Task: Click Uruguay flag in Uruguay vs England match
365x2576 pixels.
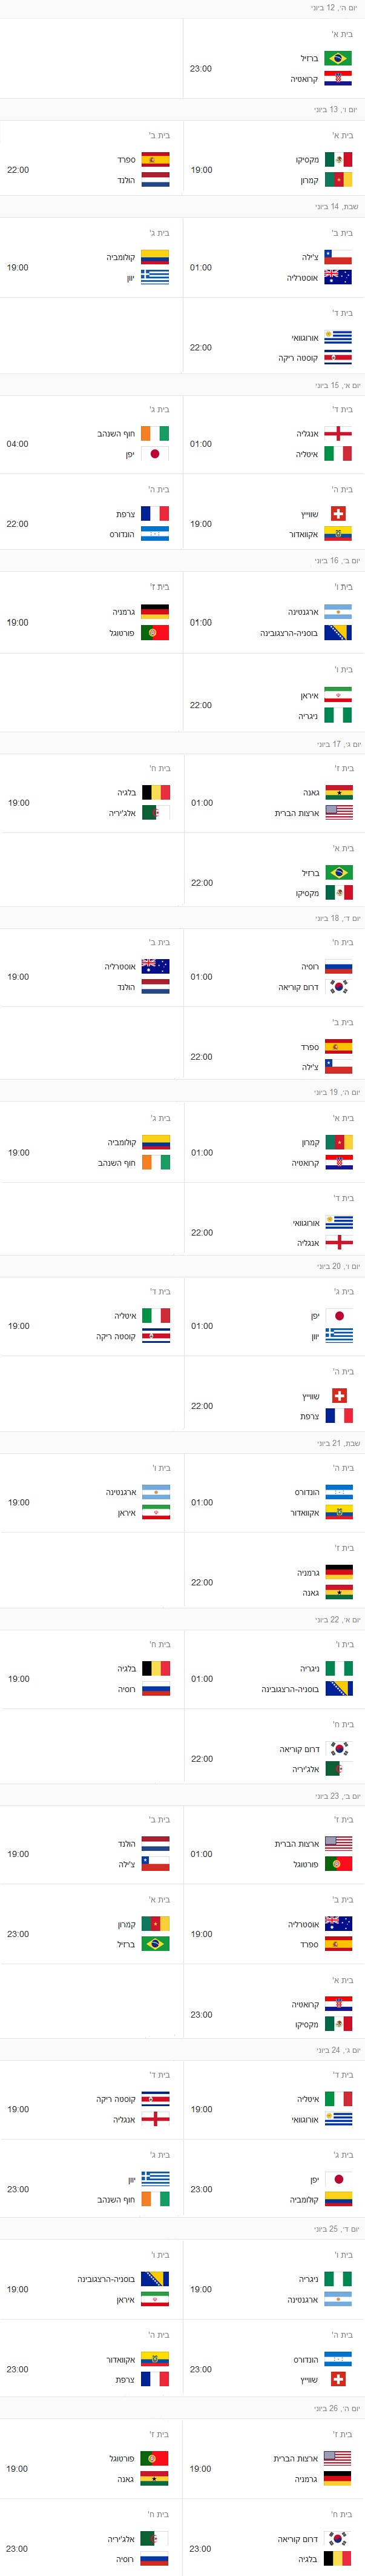Action: [338, 1222]
